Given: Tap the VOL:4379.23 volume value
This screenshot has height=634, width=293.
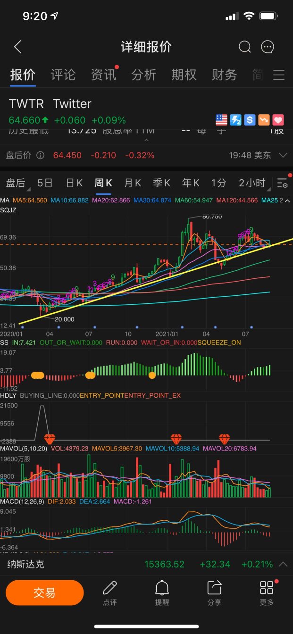Looking at the screenshot, I should (69, 449).
